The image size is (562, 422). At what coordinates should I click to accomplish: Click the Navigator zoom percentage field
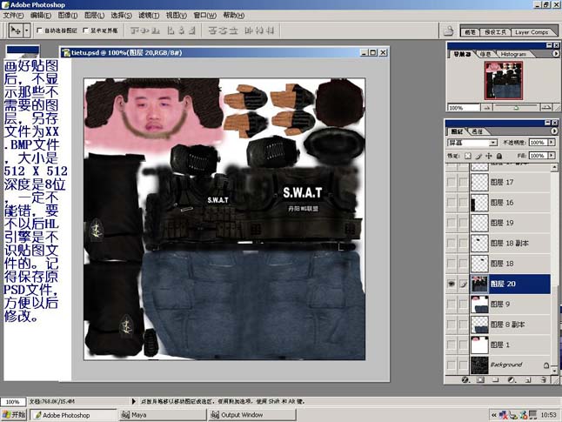[x=464, y=108]
